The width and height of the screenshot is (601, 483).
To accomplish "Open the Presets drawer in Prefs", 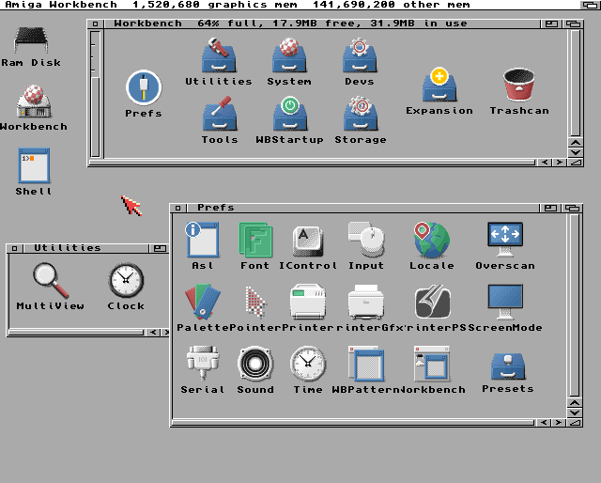I will click(507, 366).
